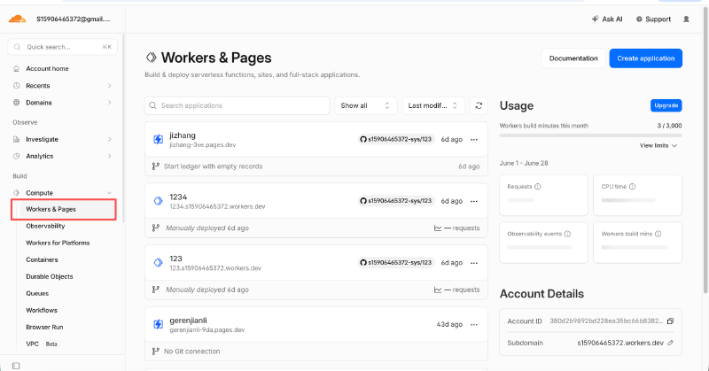Open Durable Objects in the sidebar

click(x=50, y=276)
